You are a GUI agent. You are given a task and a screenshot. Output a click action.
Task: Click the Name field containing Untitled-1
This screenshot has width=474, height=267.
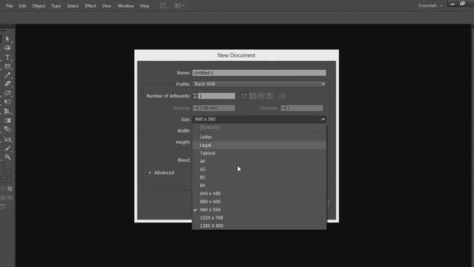coord(259,73)
